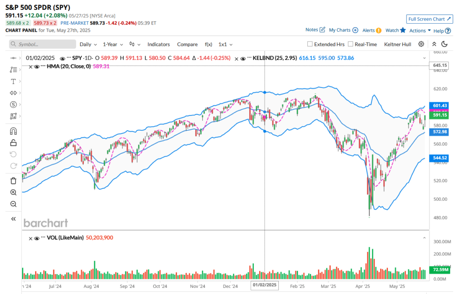Switch to dark mode with moon icon
This screenshot has width=456, height=294.
tap(444, 44)
